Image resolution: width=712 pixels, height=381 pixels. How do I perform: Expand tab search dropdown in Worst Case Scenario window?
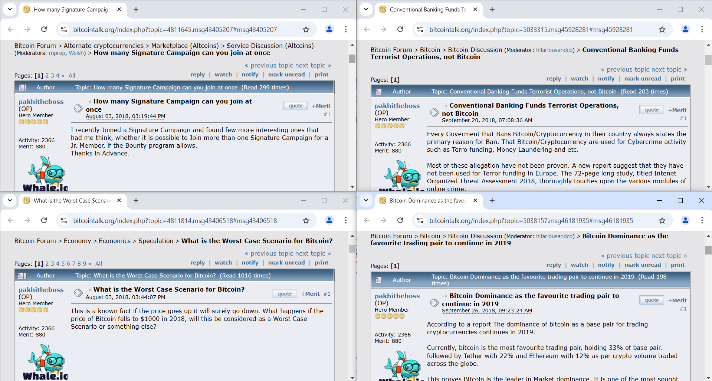pyautogui.click(x=10, y=200)
